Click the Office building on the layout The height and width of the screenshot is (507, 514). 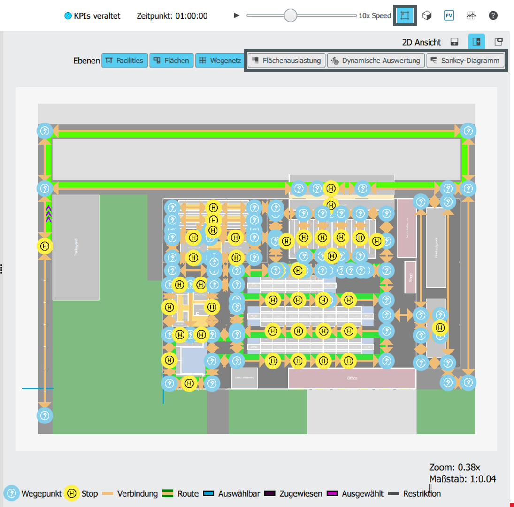352,378
